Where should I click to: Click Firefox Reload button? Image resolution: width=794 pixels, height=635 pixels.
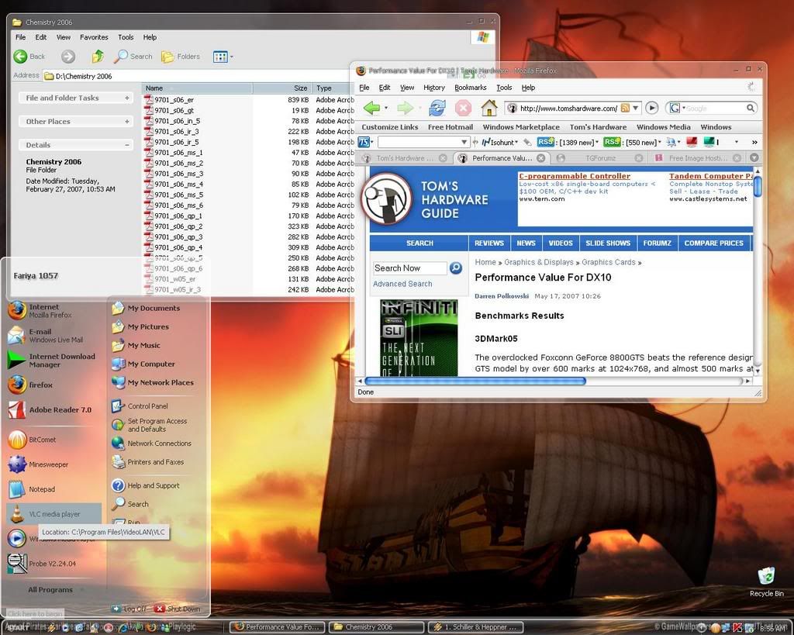437,108
